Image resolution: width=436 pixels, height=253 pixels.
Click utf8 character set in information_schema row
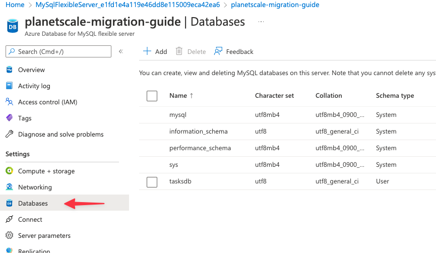point(261,131)
